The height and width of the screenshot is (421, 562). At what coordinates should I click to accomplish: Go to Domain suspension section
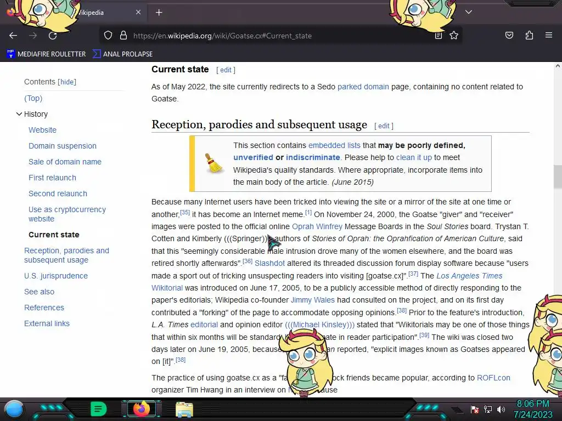pos(63,146)
